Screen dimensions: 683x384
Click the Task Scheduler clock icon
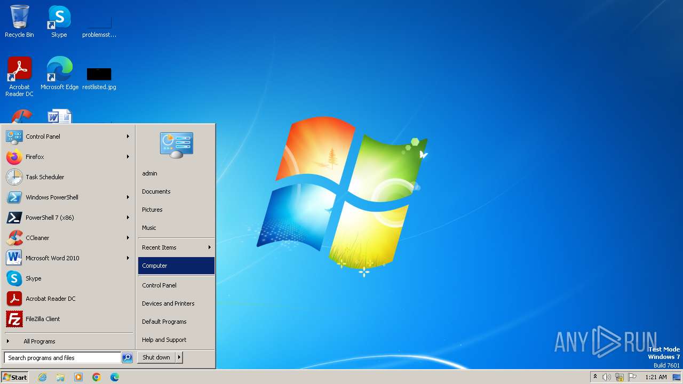[14, 177]
